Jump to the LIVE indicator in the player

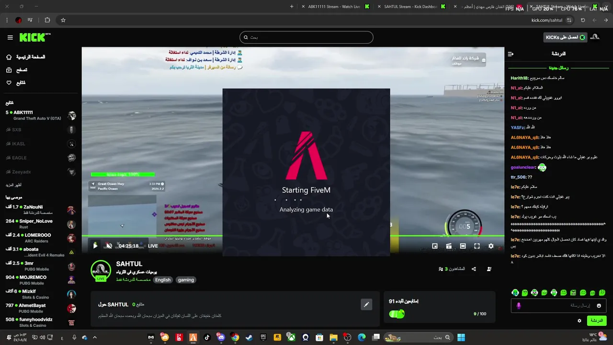[153, 246]
